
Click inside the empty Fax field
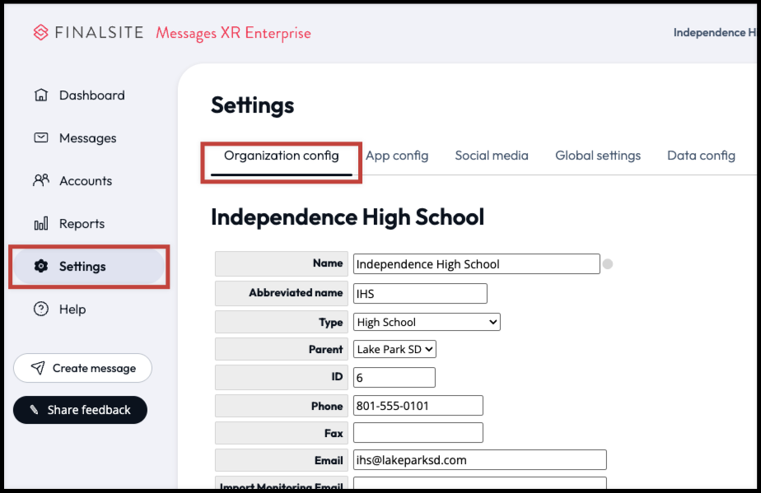(418, 432)
